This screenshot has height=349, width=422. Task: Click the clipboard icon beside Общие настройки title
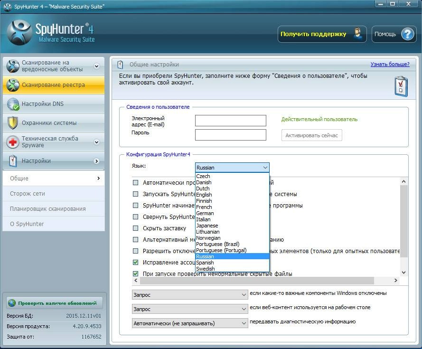tap(120, 65)
